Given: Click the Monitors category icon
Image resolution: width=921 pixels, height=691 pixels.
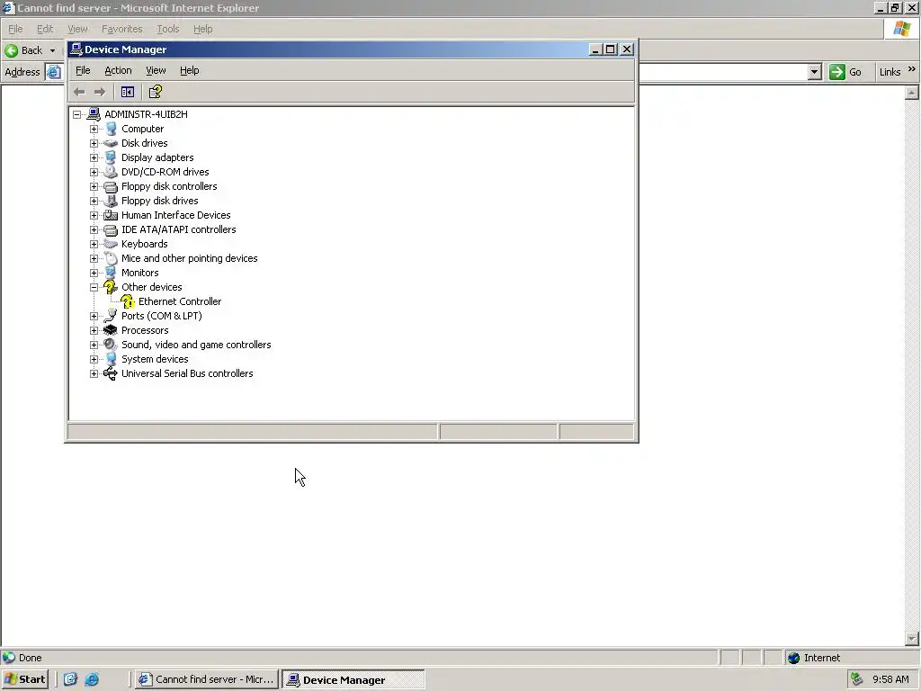Looking at the screenshot, I should (x=111, y=273).
